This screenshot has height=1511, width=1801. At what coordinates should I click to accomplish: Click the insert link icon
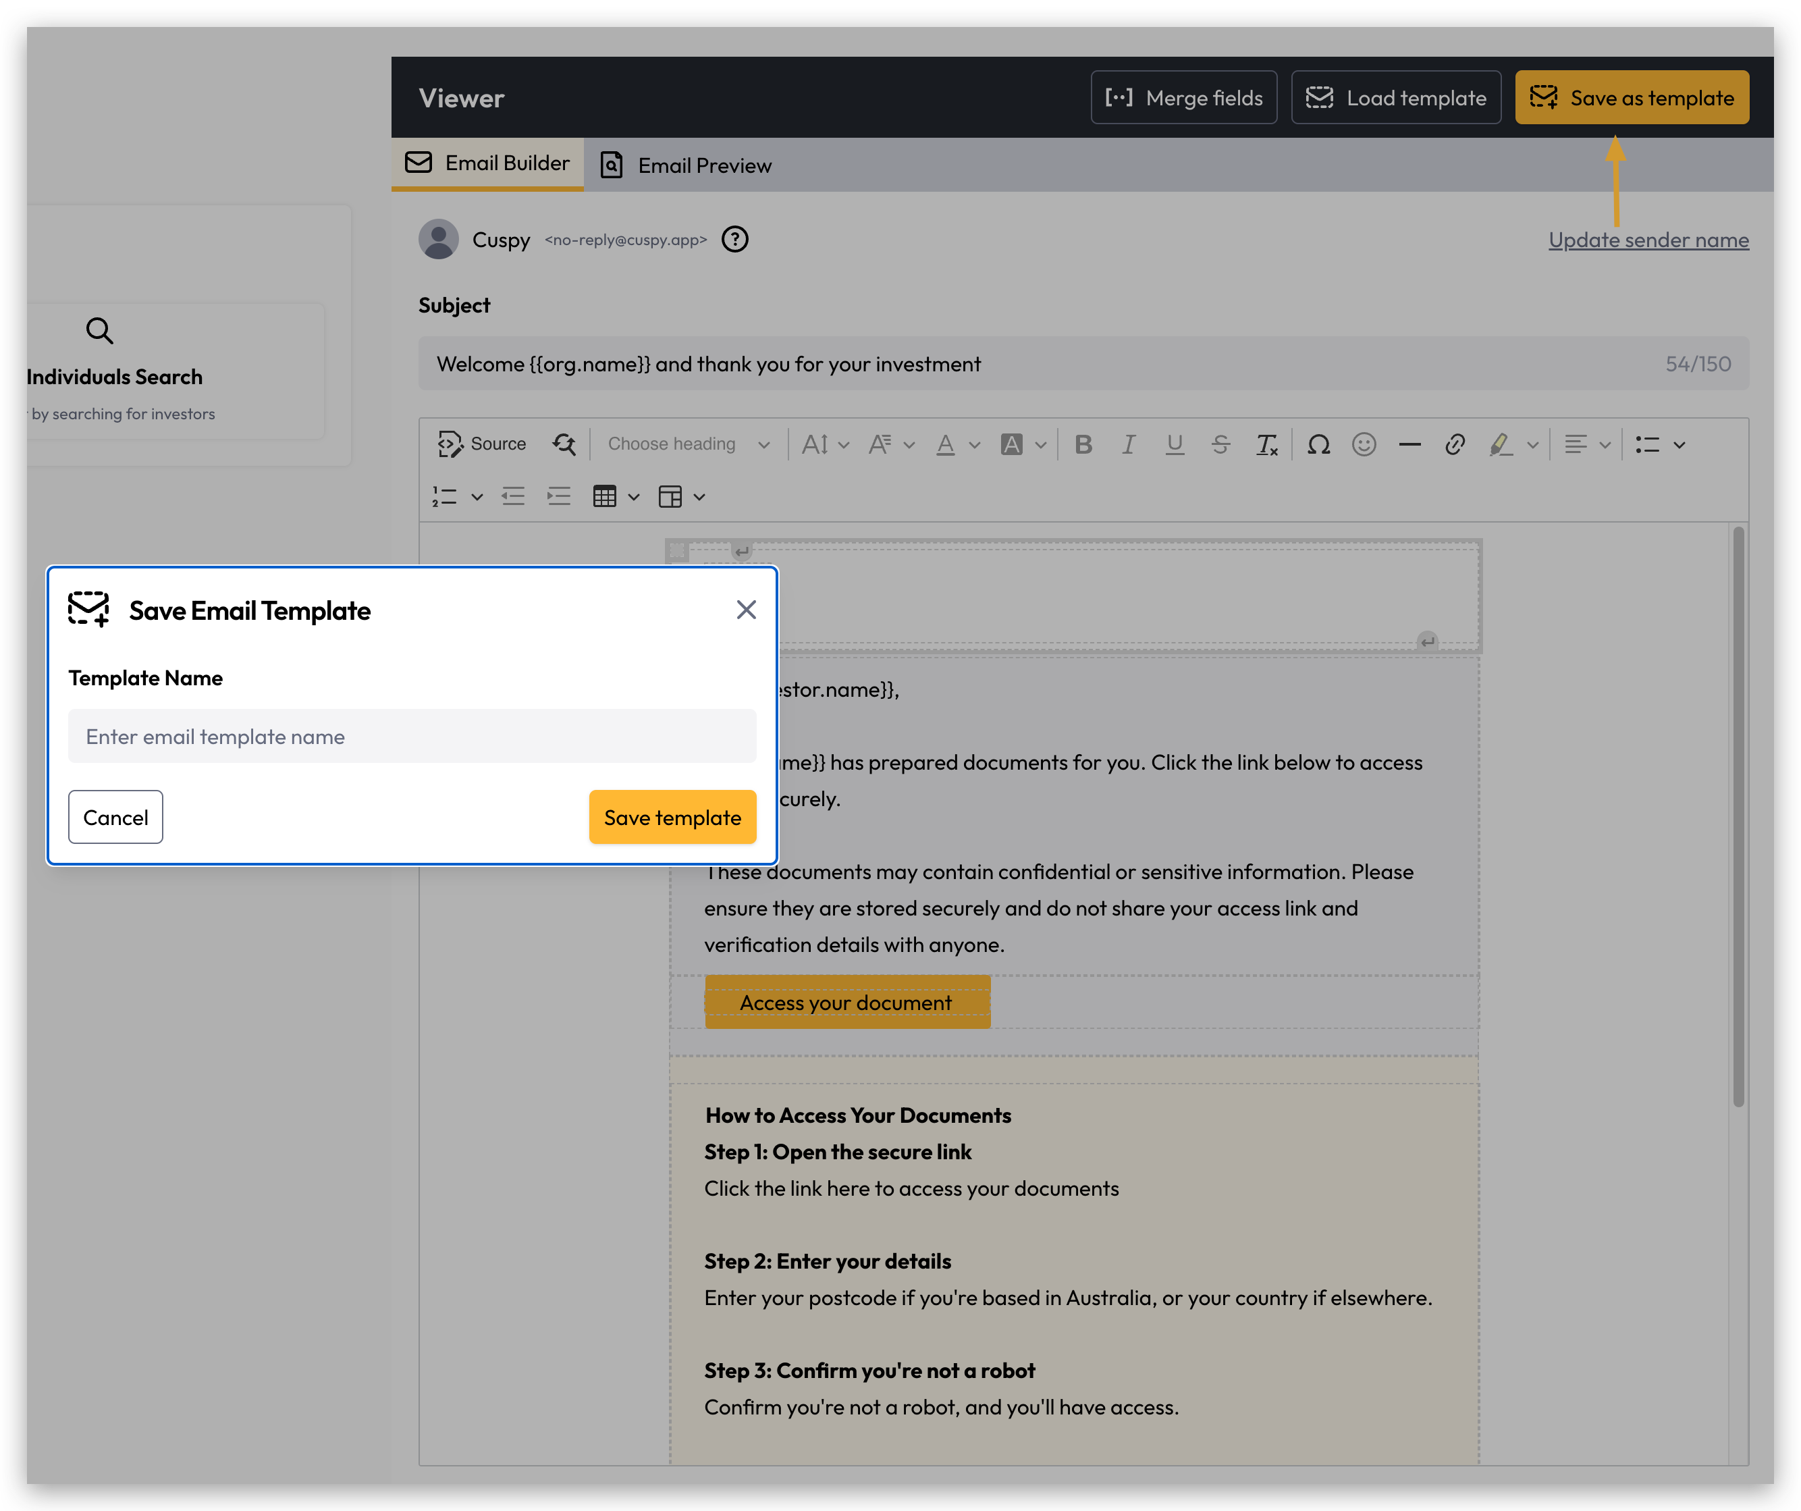[x=1455, y=444]
